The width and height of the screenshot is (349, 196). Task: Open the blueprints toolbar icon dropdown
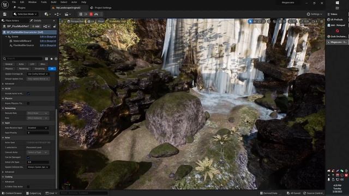pyautogui.click(x=58, y=14)
